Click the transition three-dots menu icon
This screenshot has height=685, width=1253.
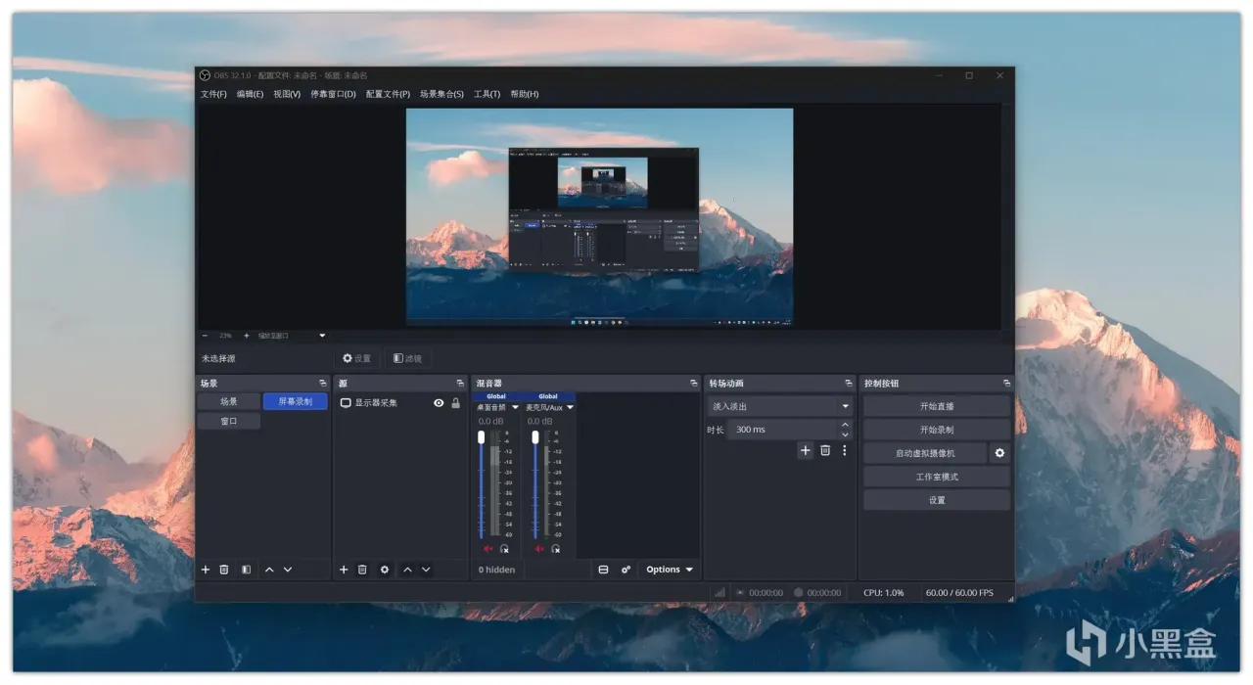coord(845,450)
